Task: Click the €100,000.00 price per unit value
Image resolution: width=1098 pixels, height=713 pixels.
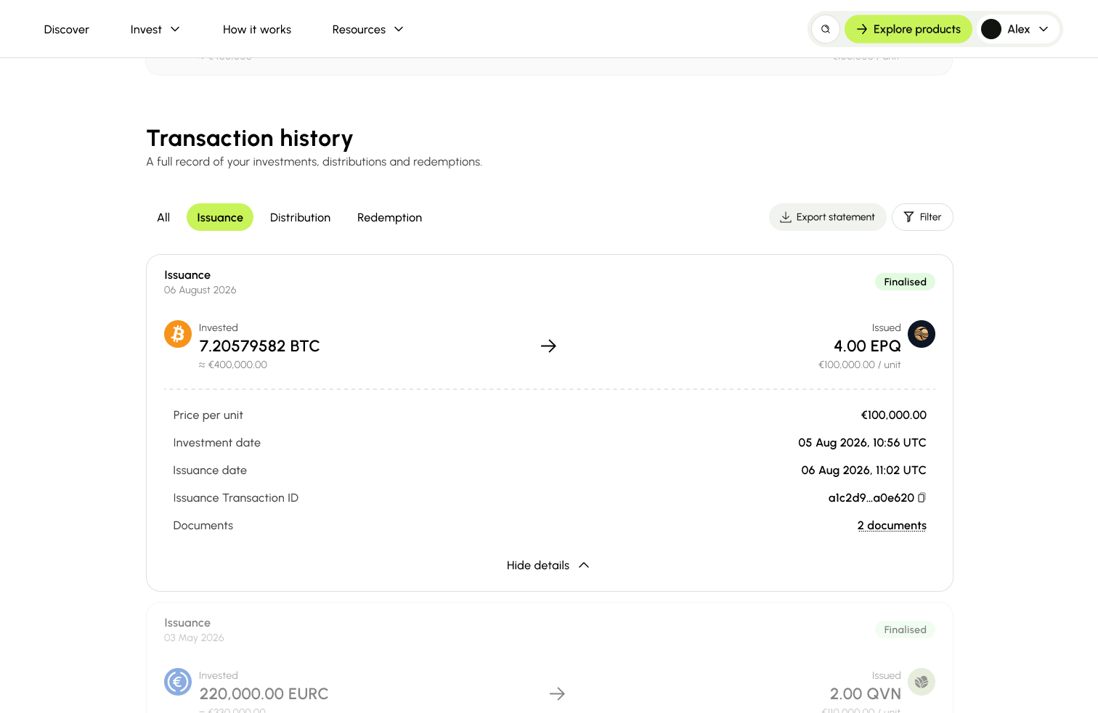Action: (893, 415)
